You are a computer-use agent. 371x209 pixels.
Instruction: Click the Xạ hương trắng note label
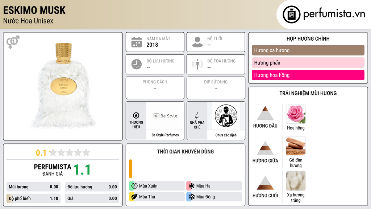[296, 197]
